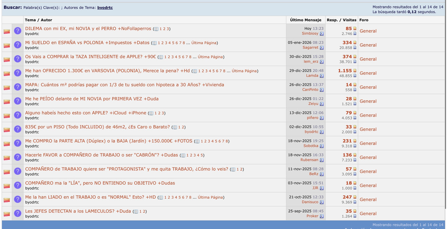This screenshot has height=229, width=447.
Task: Open Os Vais a COMPRAR la TAZA INTELIGENTE thread
Action: pyautogui.click(x=90, y=56)
